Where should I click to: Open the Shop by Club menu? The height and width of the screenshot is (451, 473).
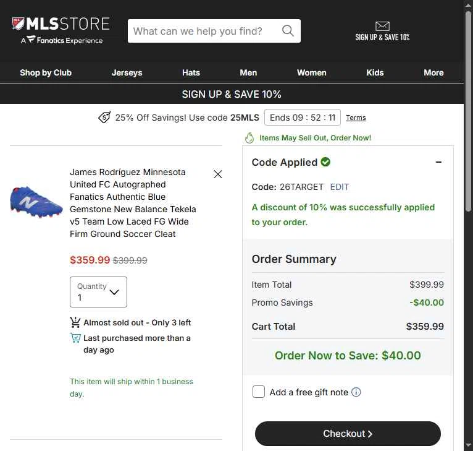[x=46, y=72]
